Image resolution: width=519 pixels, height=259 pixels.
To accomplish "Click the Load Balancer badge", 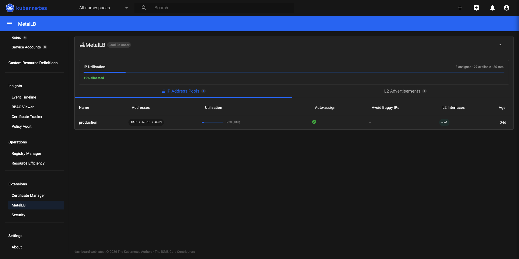I will pos(119,45).
